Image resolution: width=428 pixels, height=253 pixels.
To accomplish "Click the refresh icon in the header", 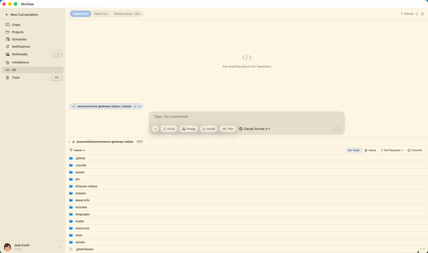I will coord(417,14).
